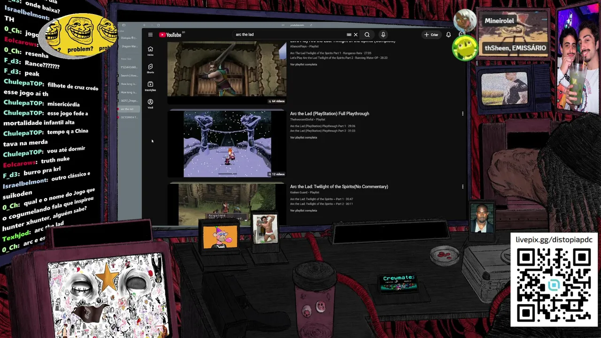
Task: Click the Kraken Guard channel name
Action: tap(299, 192)
